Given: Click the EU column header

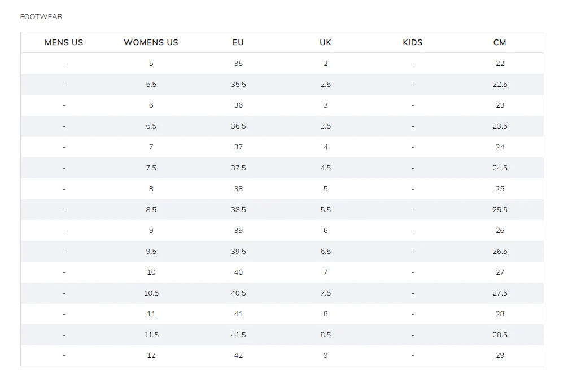Looking at the screenshot, I should pyautogui.click(x=238, y=42).
